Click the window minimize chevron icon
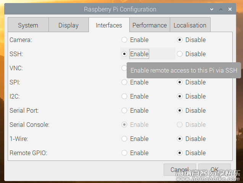 [x=212, y=9]
